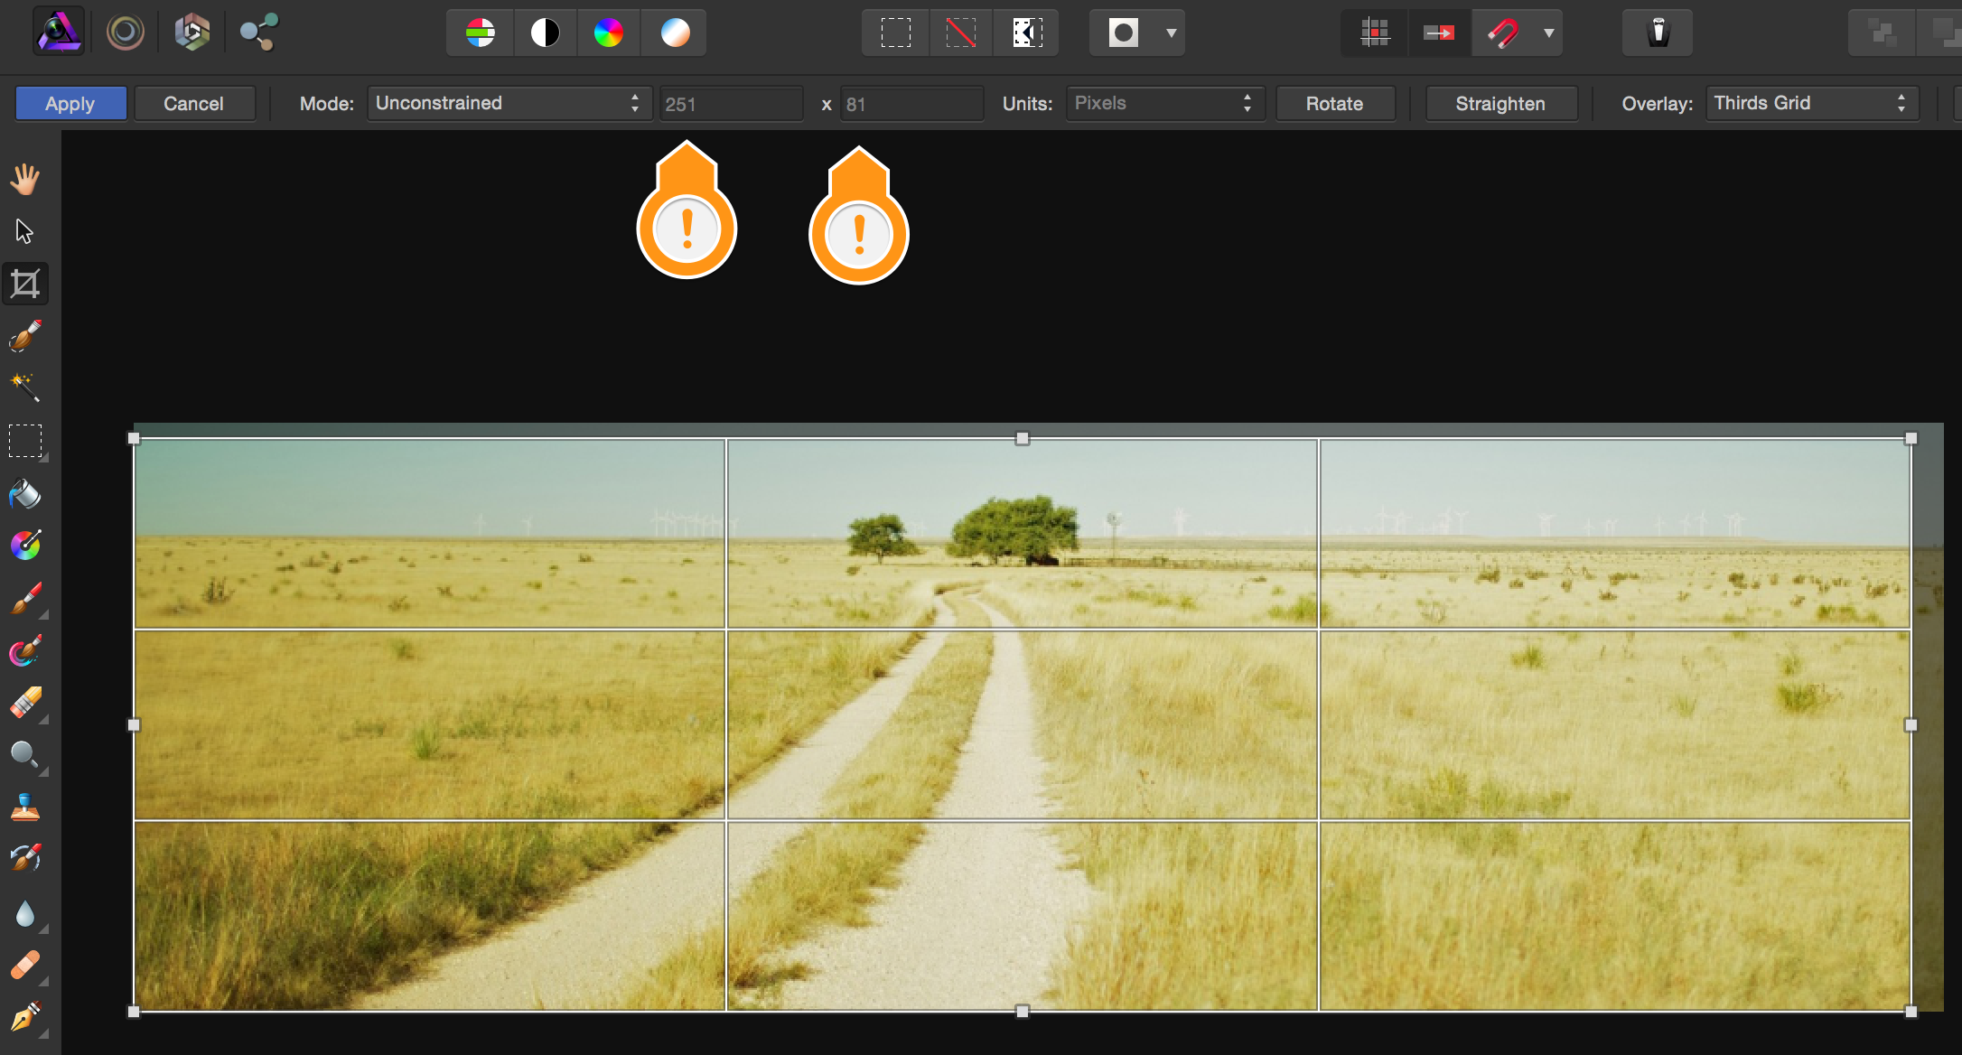Open the Units dropdown showing Pixels
Viewport: 1962px width, 1055px height.
tap(1165, 104)
